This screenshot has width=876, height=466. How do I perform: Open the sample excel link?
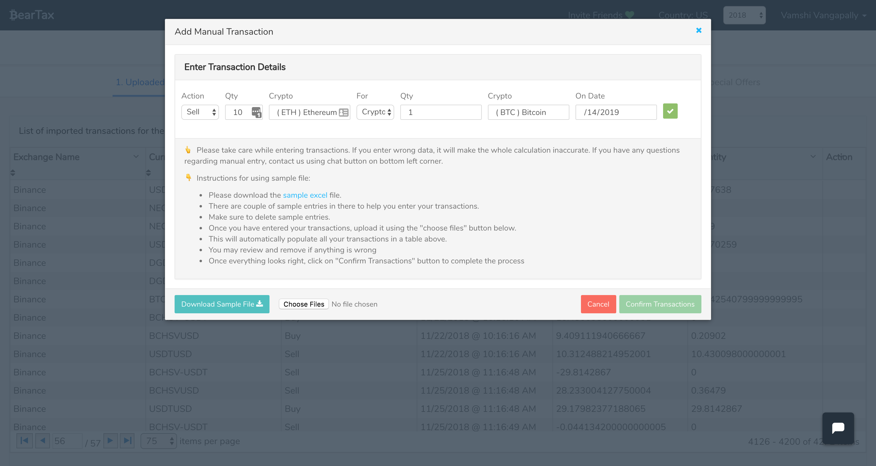click(x=305, y=195)
